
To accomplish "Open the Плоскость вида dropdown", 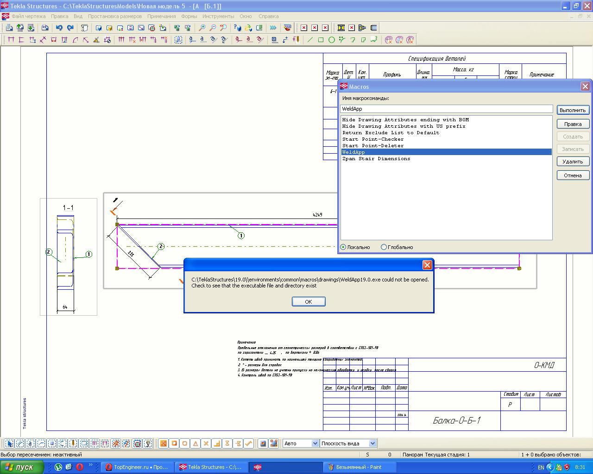I will (372, 443).
